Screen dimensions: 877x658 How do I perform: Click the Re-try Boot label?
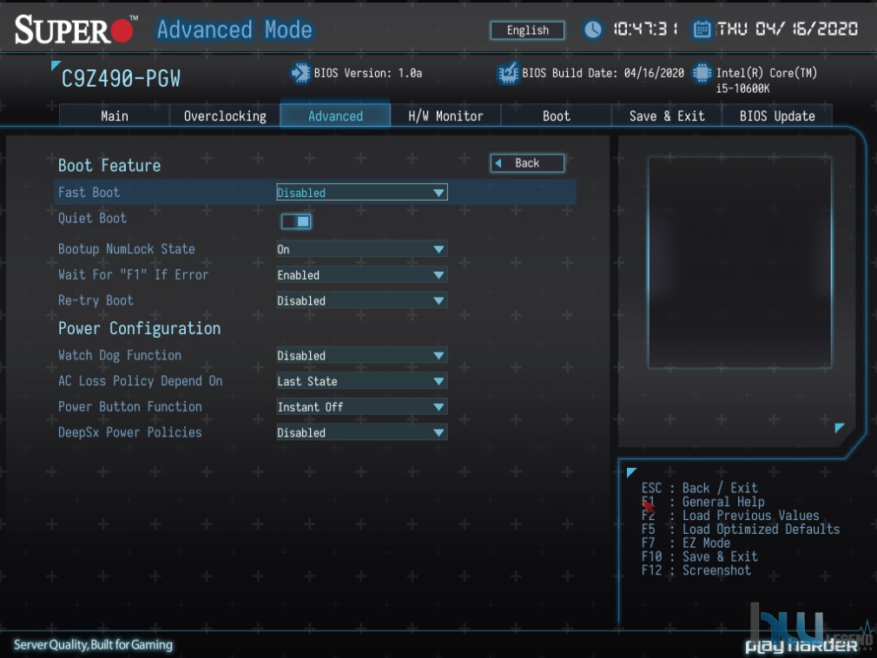click(96, 300)
